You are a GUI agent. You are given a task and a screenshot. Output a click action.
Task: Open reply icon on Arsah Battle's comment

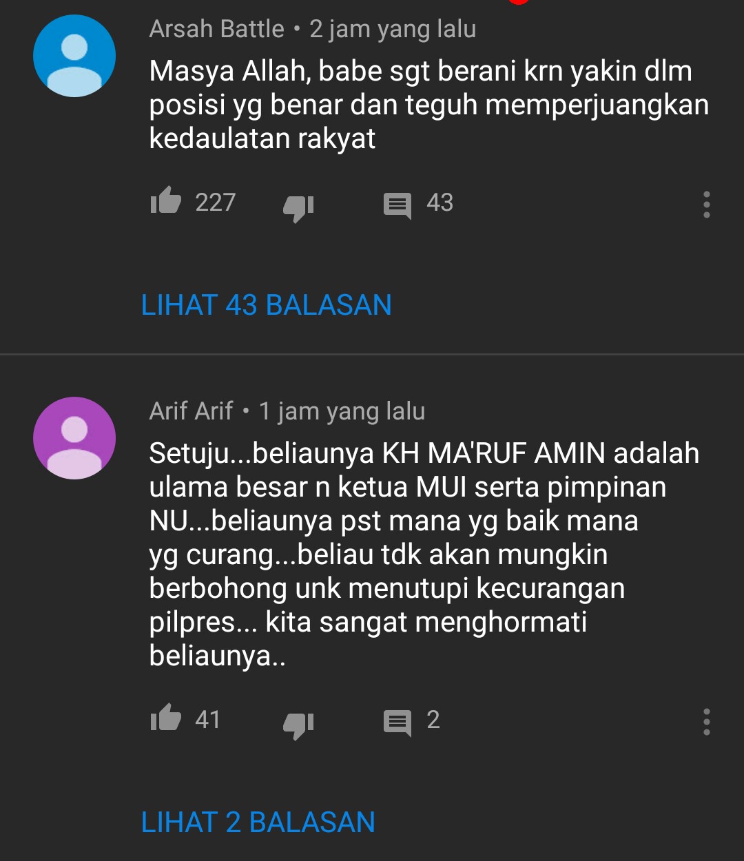397,206
